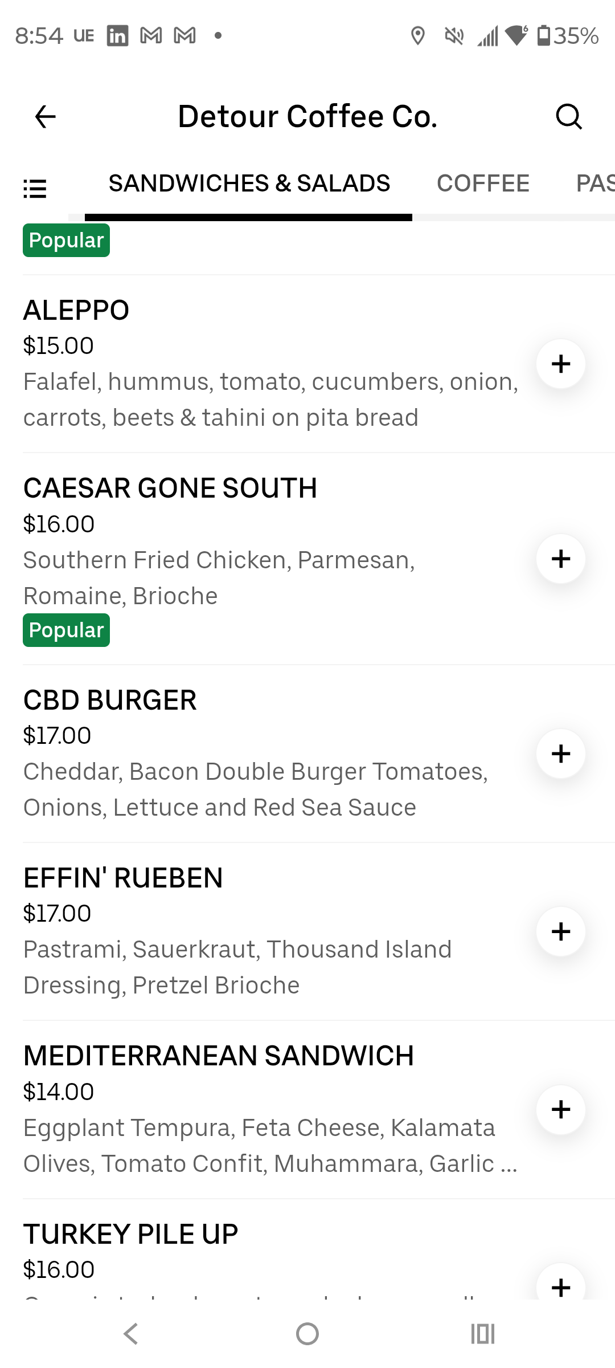615x1368 pixels.
Task: Add ALEPPO to the order
Action: pyautogui.click(x=561, y=364)
